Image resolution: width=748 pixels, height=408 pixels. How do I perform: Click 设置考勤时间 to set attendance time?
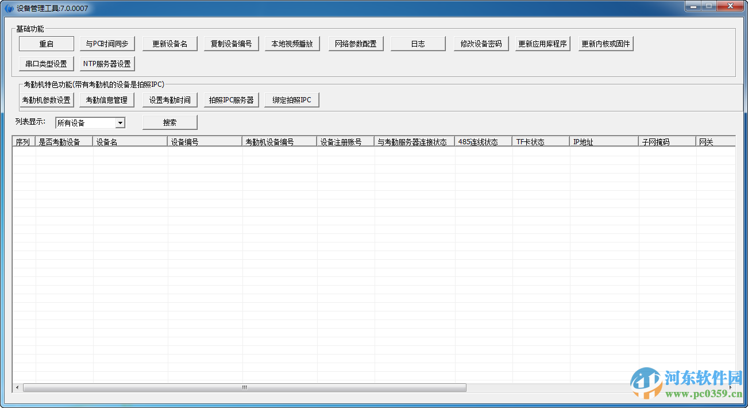(169, 99)
